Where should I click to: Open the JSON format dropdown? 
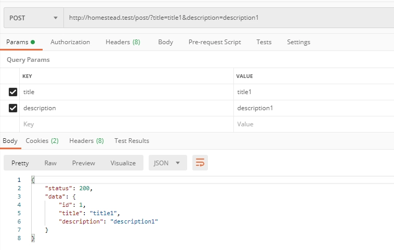pyautogui.click(x=167, y=163)
